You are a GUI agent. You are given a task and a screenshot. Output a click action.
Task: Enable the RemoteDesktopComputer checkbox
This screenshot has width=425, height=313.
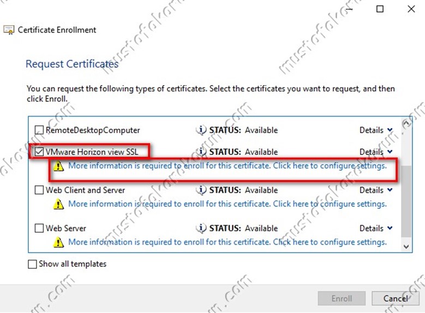tap(39, 130)
